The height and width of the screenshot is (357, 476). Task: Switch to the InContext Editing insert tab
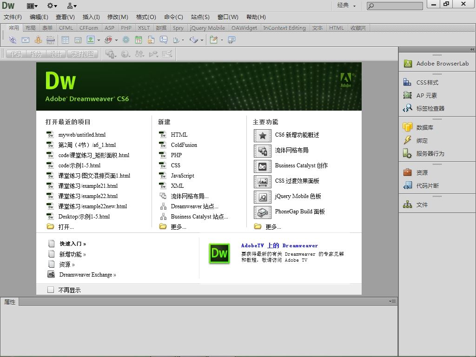tap(284, 28)
